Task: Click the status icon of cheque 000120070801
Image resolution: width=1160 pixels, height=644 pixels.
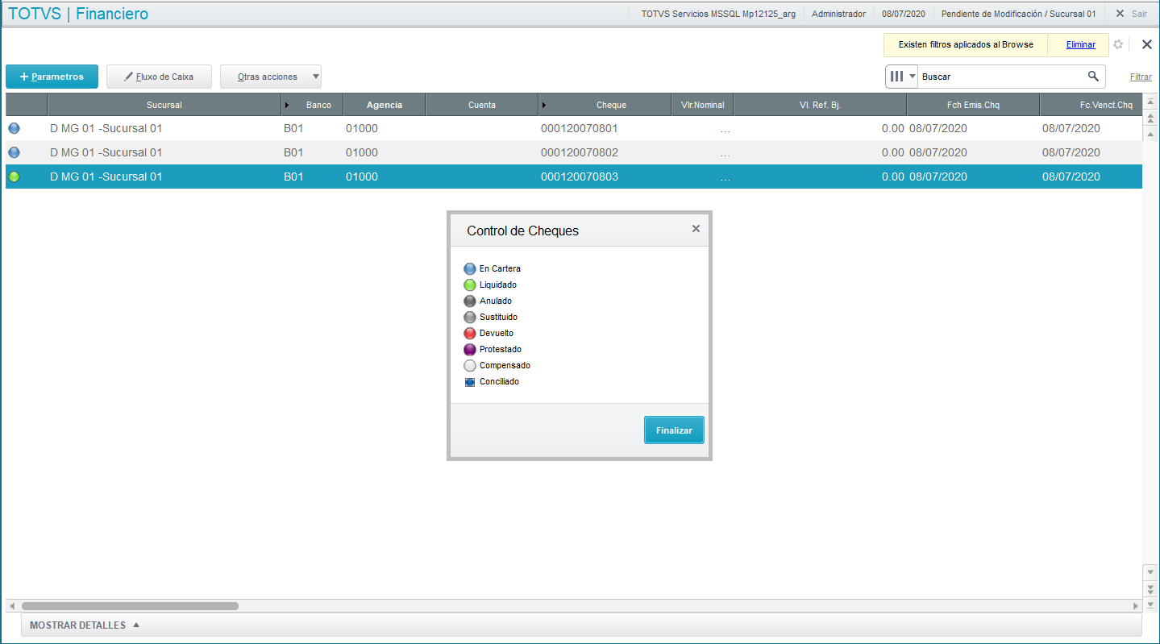Action: (x=14, y=128)
